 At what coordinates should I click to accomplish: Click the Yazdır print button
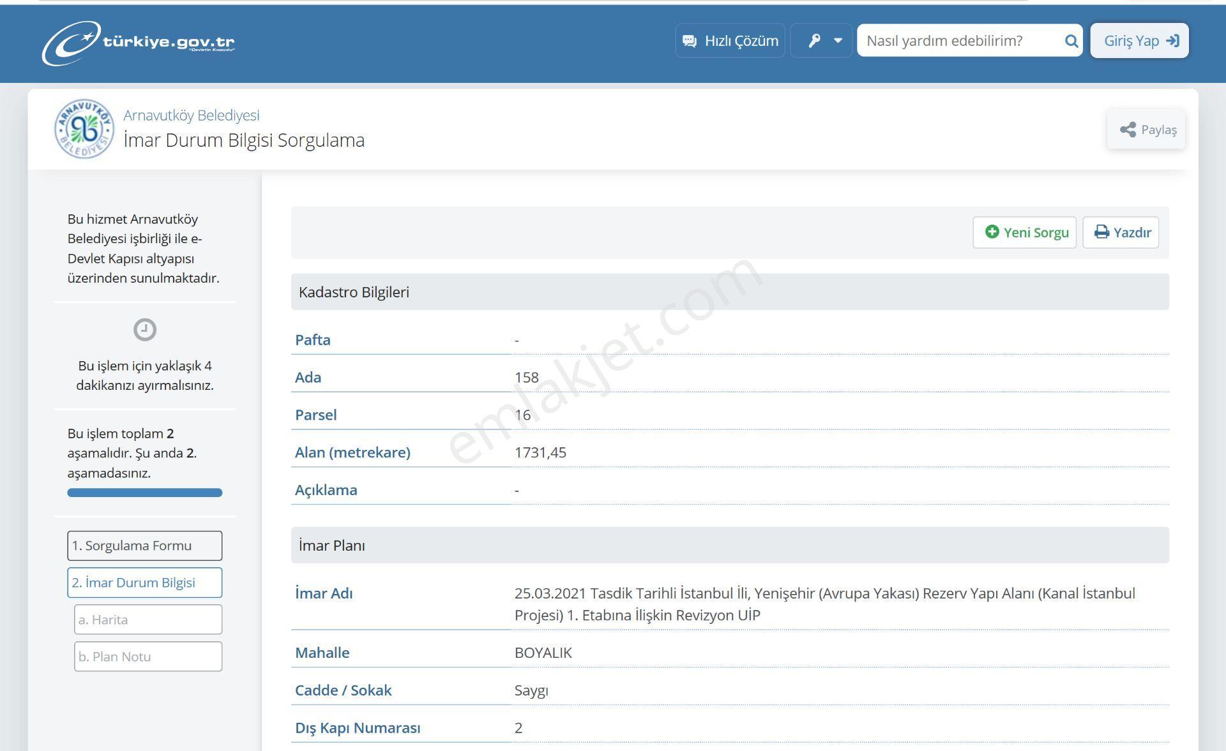click(x=1121, y=232)
